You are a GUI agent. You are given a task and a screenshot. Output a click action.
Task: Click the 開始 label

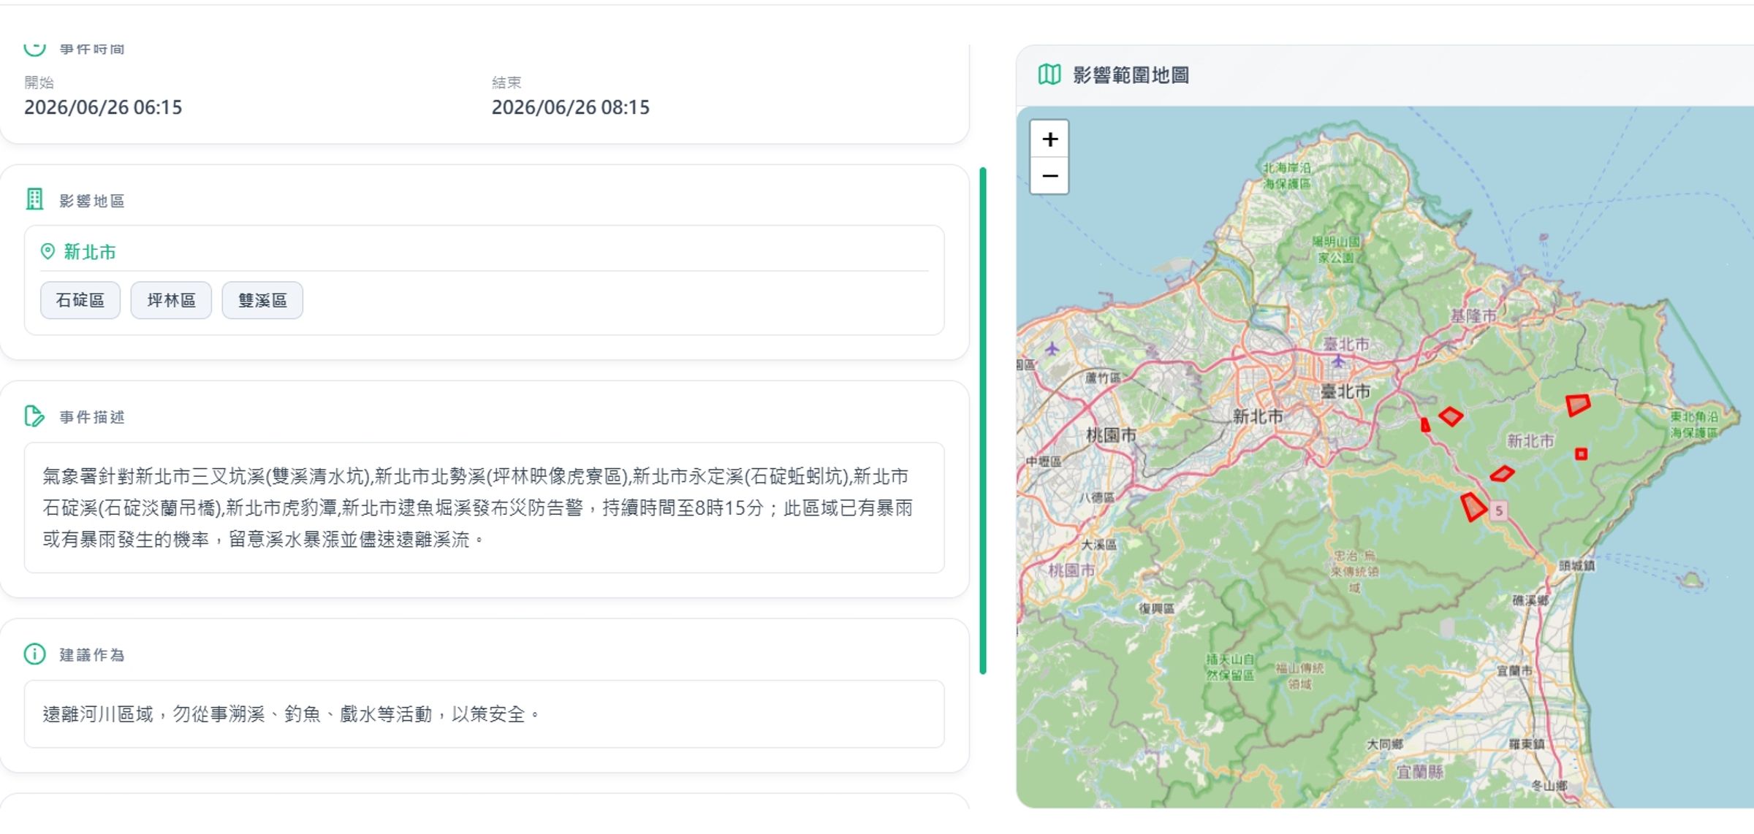[39, 83]
